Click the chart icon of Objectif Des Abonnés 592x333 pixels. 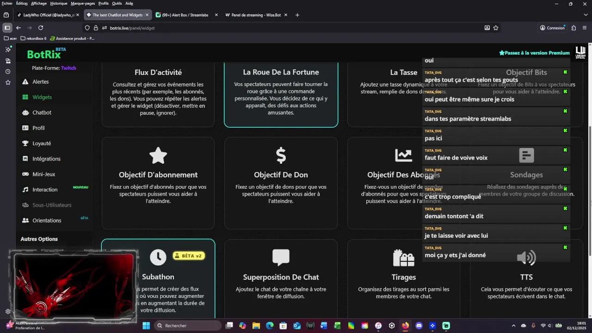403,155
